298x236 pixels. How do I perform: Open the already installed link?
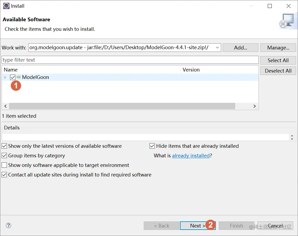point(191,156)
